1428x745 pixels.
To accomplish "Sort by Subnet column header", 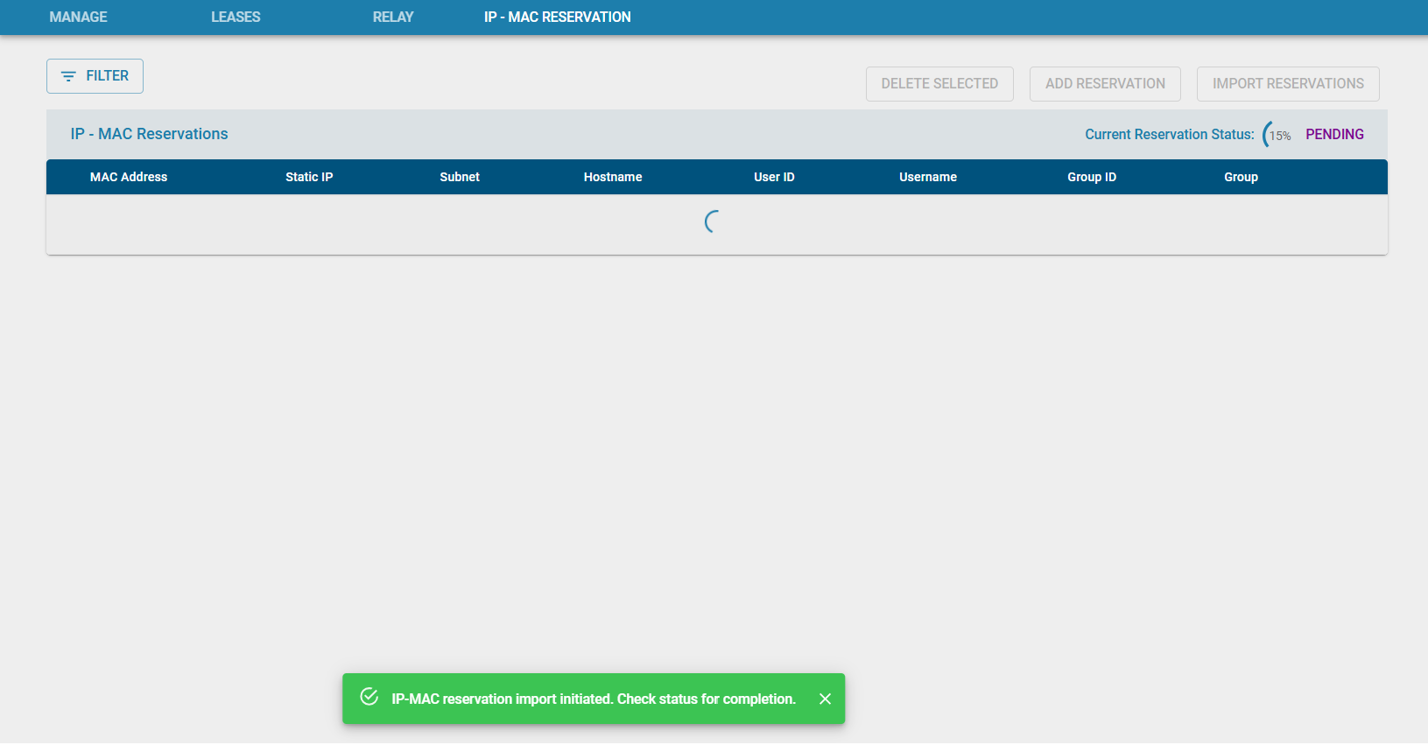I will click(460, 177).
